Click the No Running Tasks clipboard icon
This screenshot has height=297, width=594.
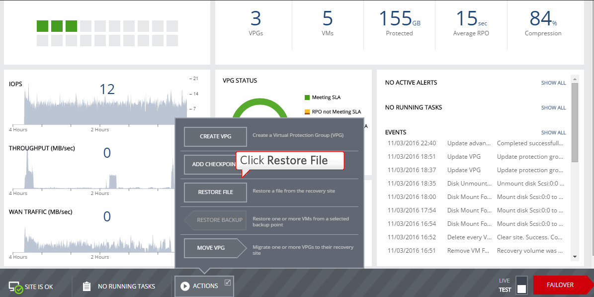(86, 286)
